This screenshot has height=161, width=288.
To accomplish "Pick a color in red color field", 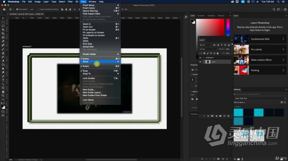I will tap(210, 27).
